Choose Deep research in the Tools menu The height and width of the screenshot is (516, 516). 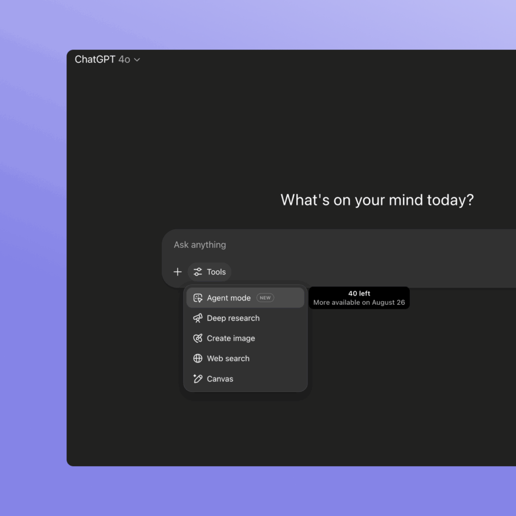tap(245, 318)
